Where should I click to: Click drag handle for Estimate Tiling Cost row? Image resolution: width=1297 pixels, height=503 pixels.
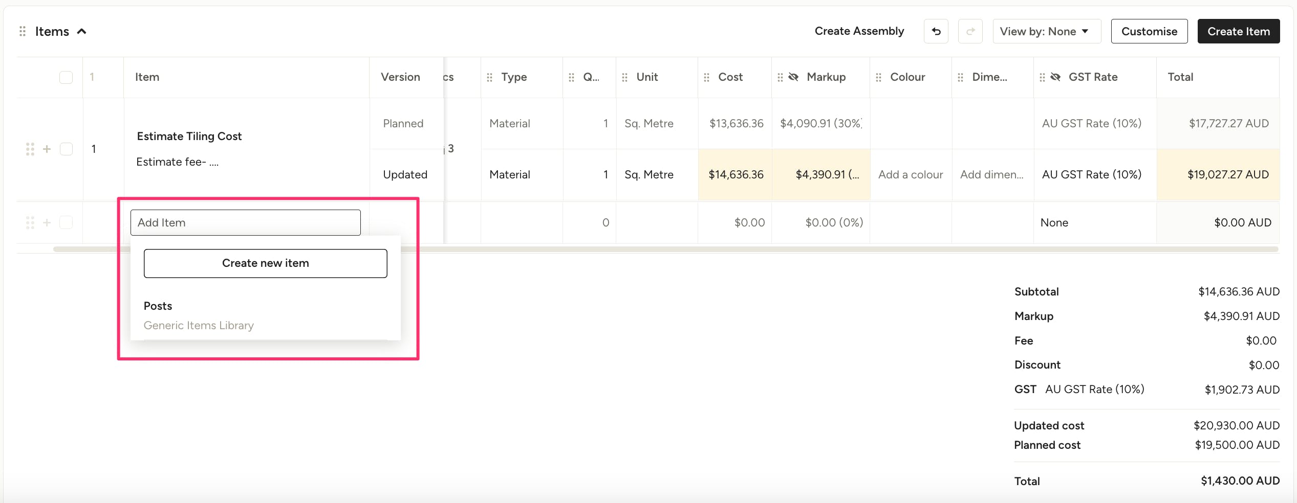coord(30,149)
